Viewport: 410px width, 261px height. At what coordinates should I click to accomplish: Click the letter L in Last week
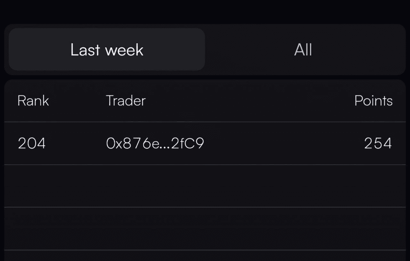click(x=74, y=50)
